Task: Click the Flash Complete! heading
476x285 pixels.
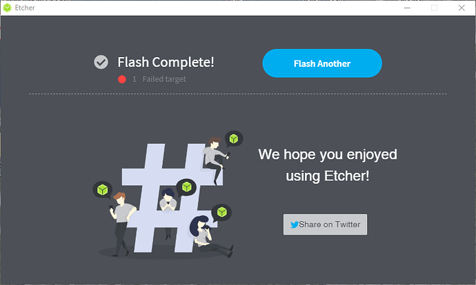Action: 166,62
